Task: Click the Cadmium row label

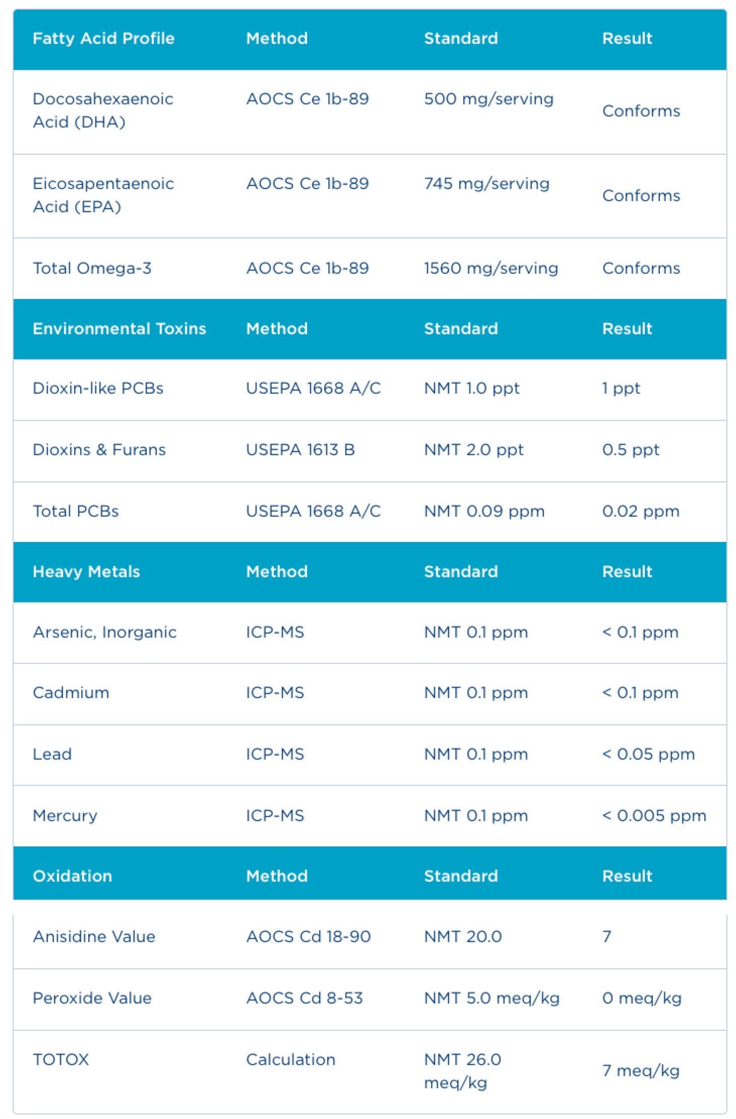Action: coord(71,693)
